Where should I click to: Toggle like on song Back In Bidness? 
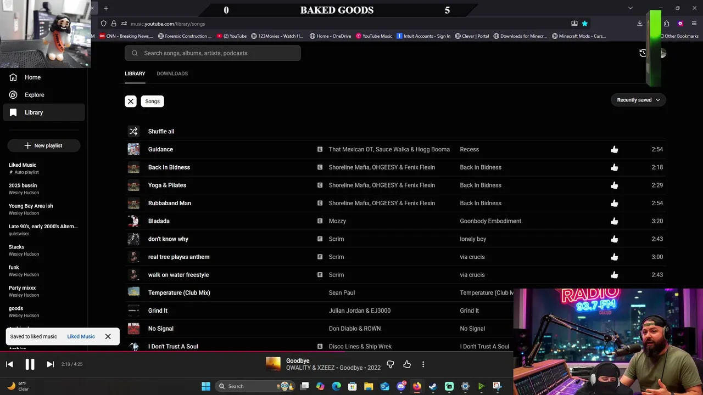point(614,167)
